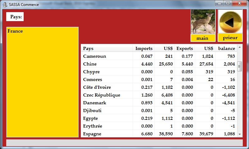Sort by the Imports column header
Viewport: 249px width, 149px height.
point(144,48)
